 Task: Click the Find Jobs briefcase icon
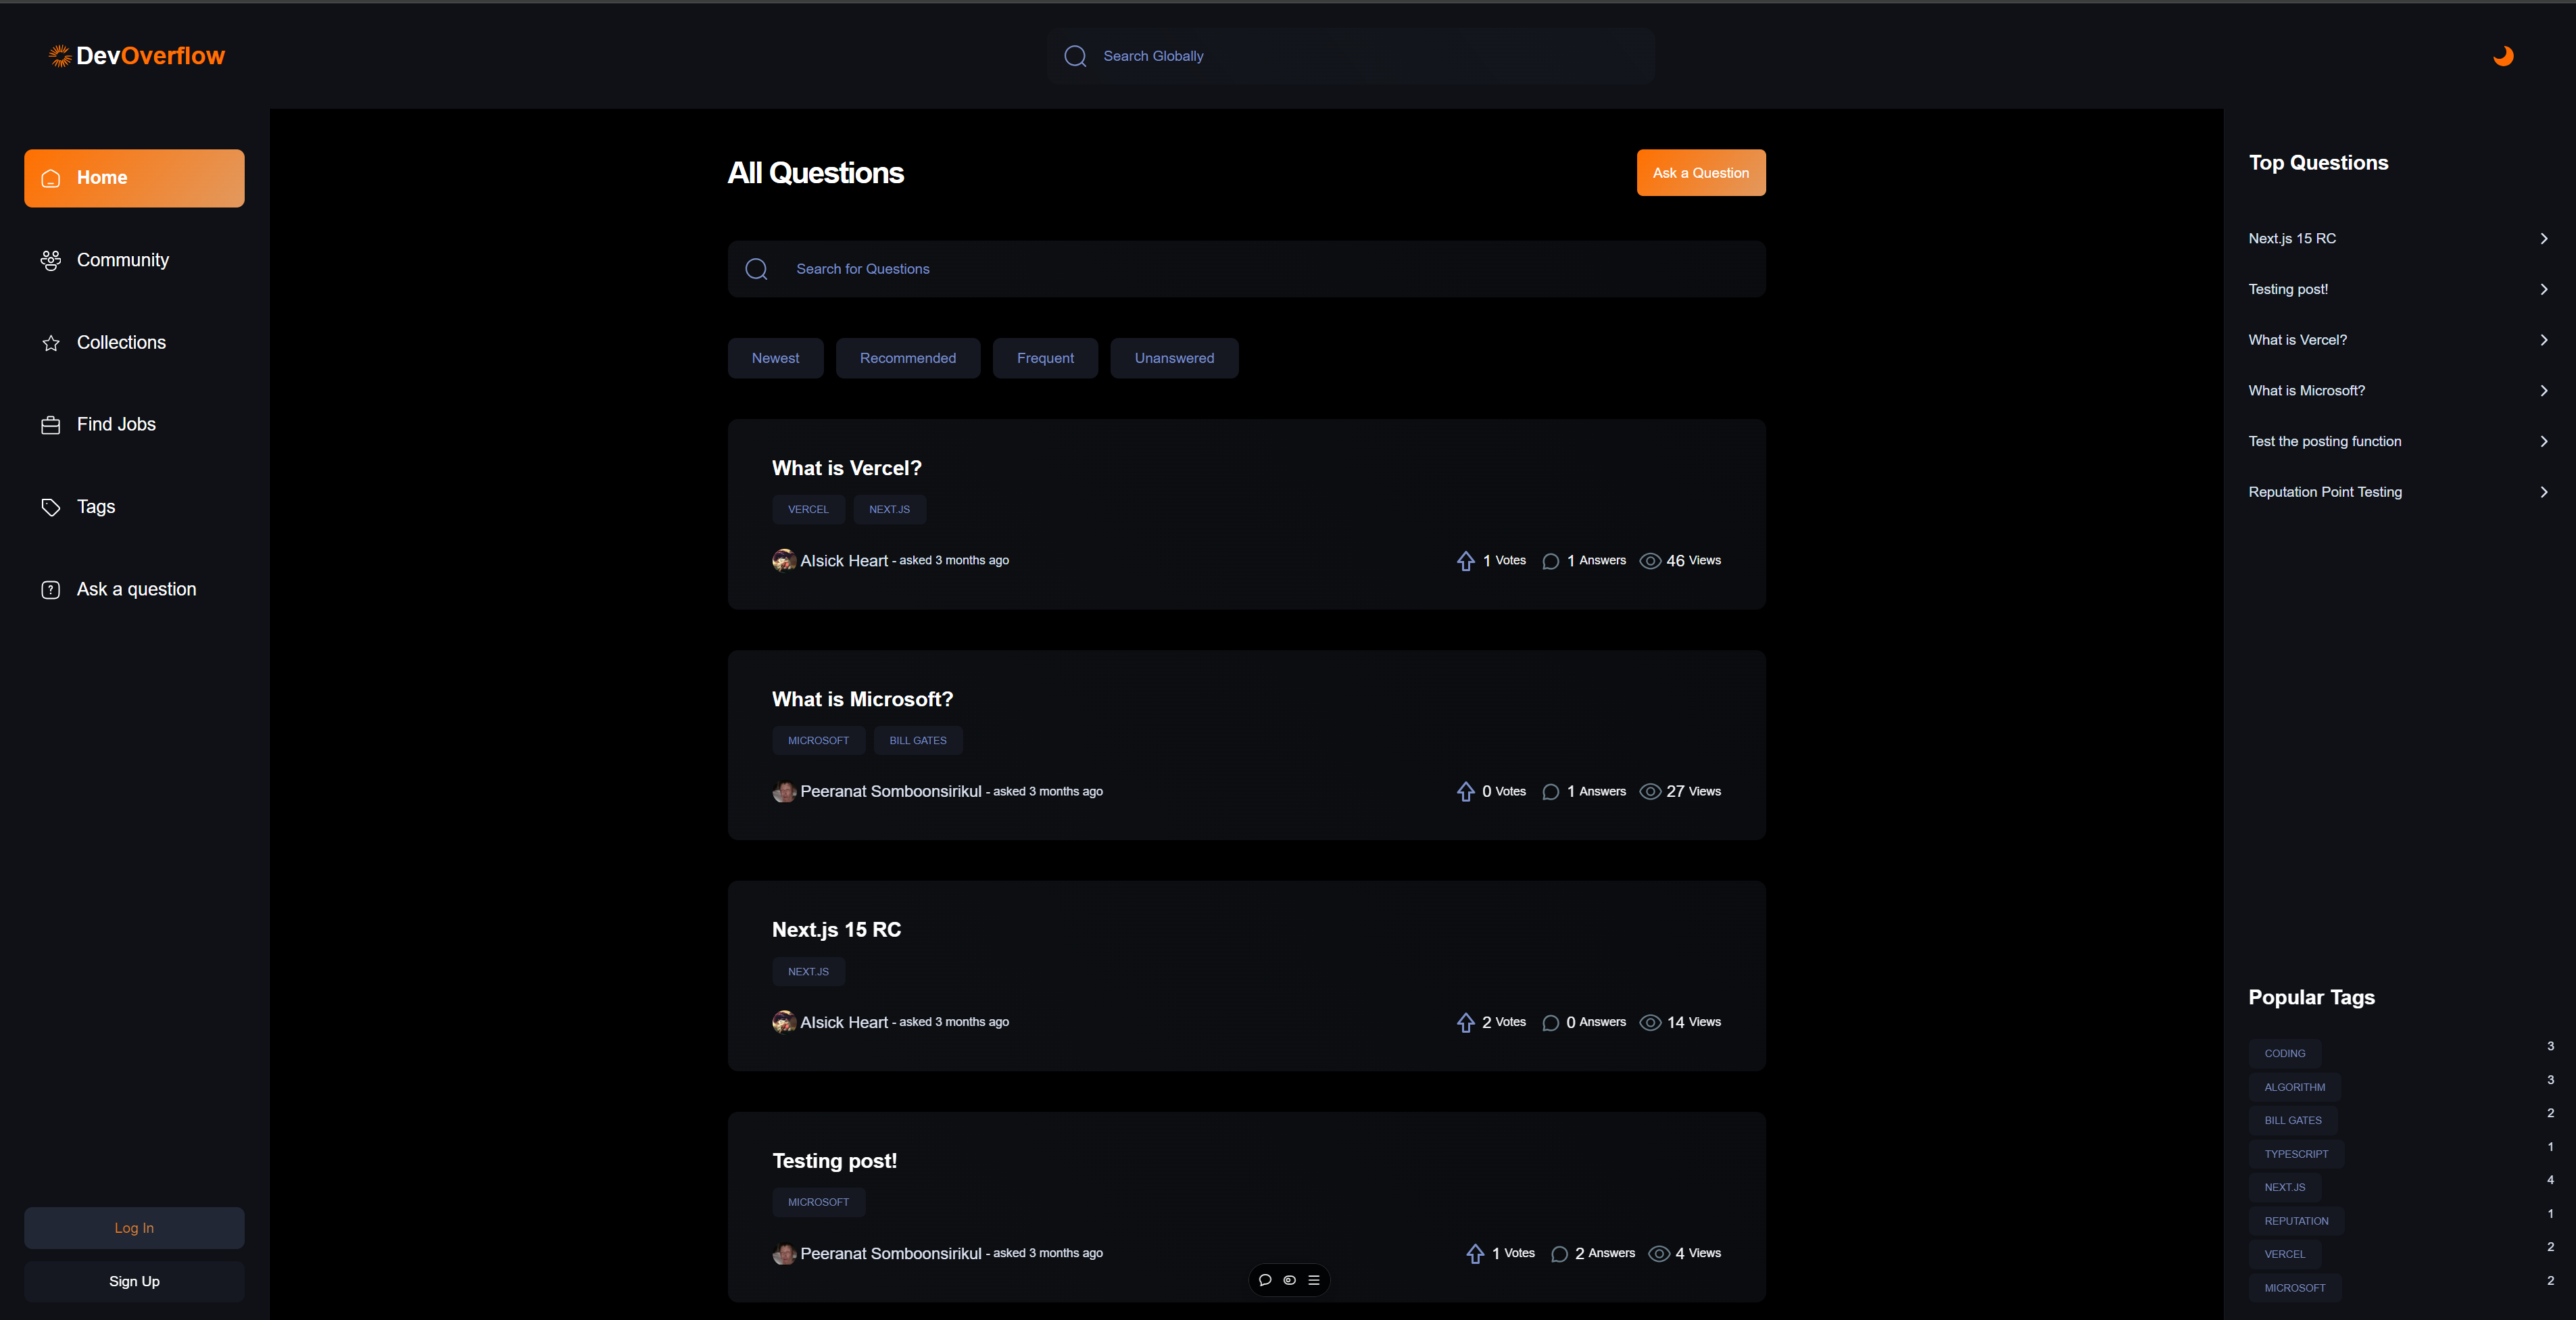pos(51,425)
